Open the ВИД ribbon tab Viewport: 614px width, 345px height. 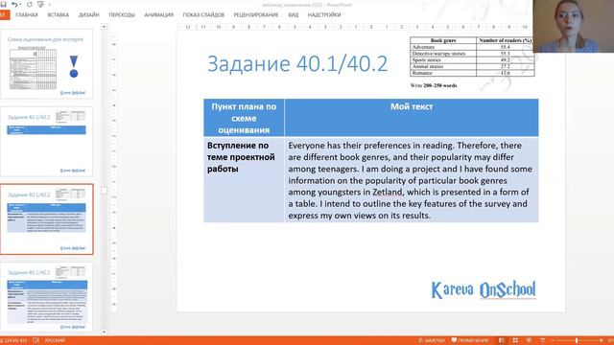point(293,15)
